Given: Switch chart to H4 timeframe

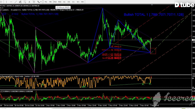Looking at the screenshot, I should click(69, 2).
